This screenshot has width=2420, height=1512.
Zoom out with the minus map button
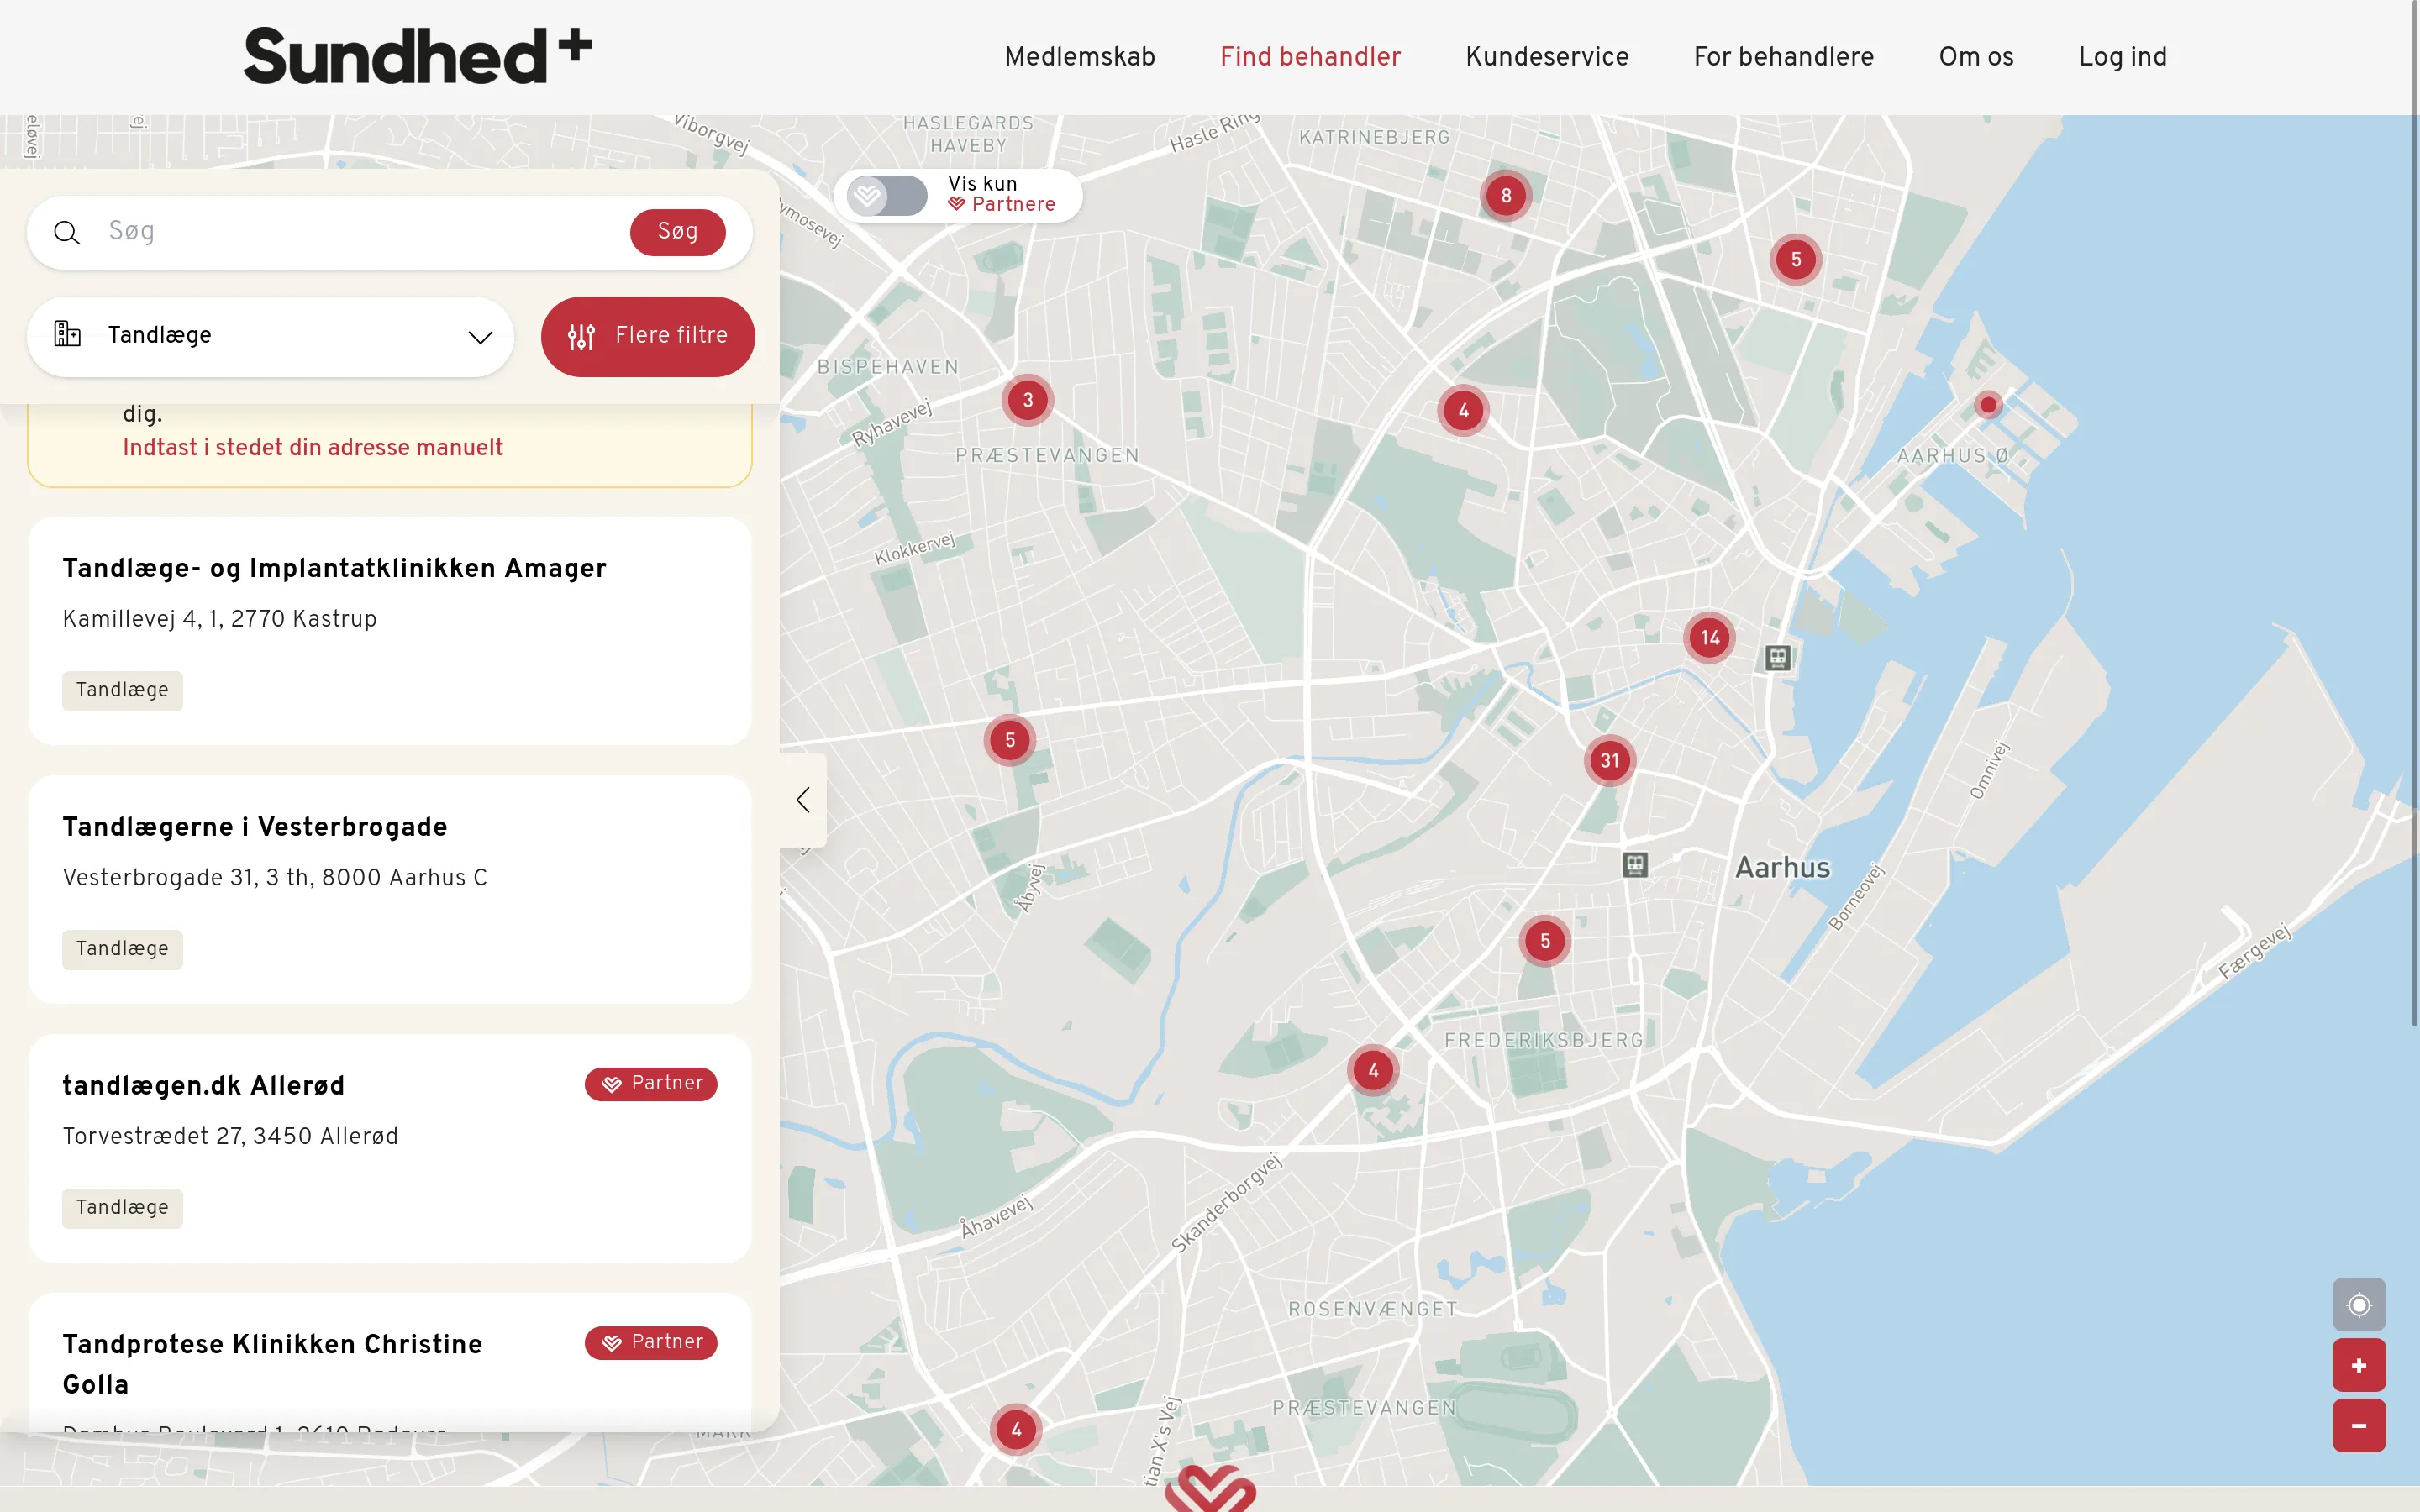click(x=2358, y=1425)
